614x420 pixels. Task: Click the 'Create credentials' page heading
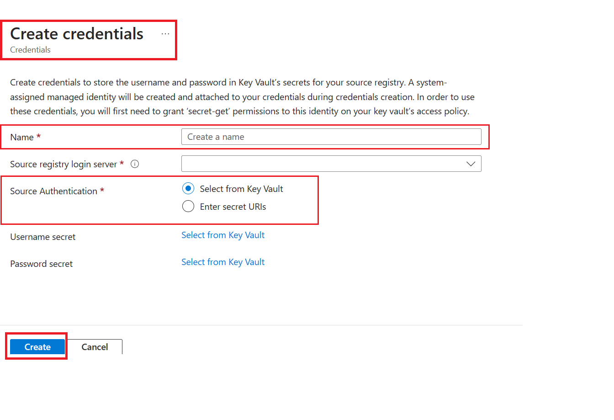click(77, 34)
